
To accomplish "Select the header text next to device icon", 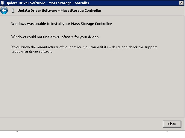I will tap(59, 10).
